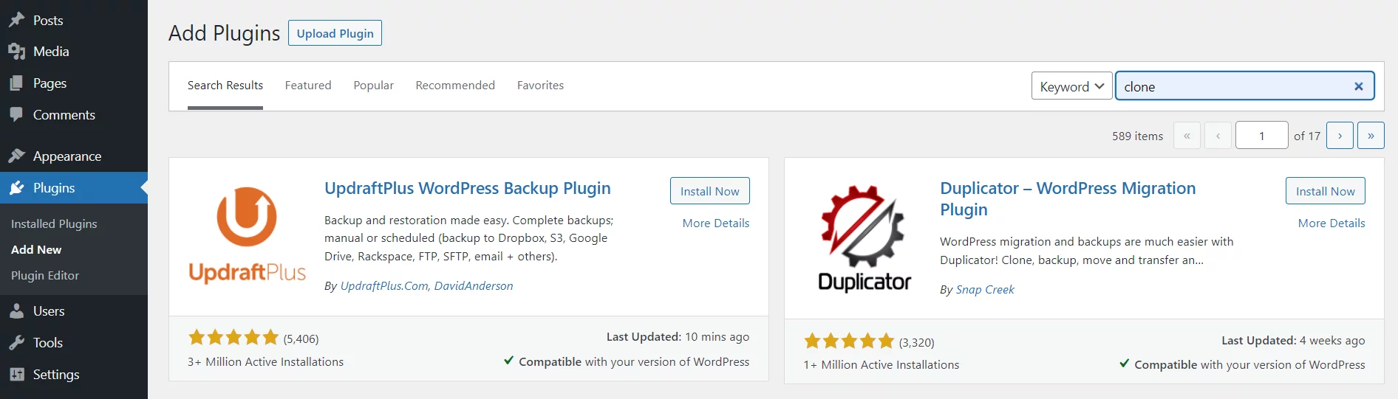
Task: Install the UpdraftPlus plugin now
Action: (x=709, y=191)
